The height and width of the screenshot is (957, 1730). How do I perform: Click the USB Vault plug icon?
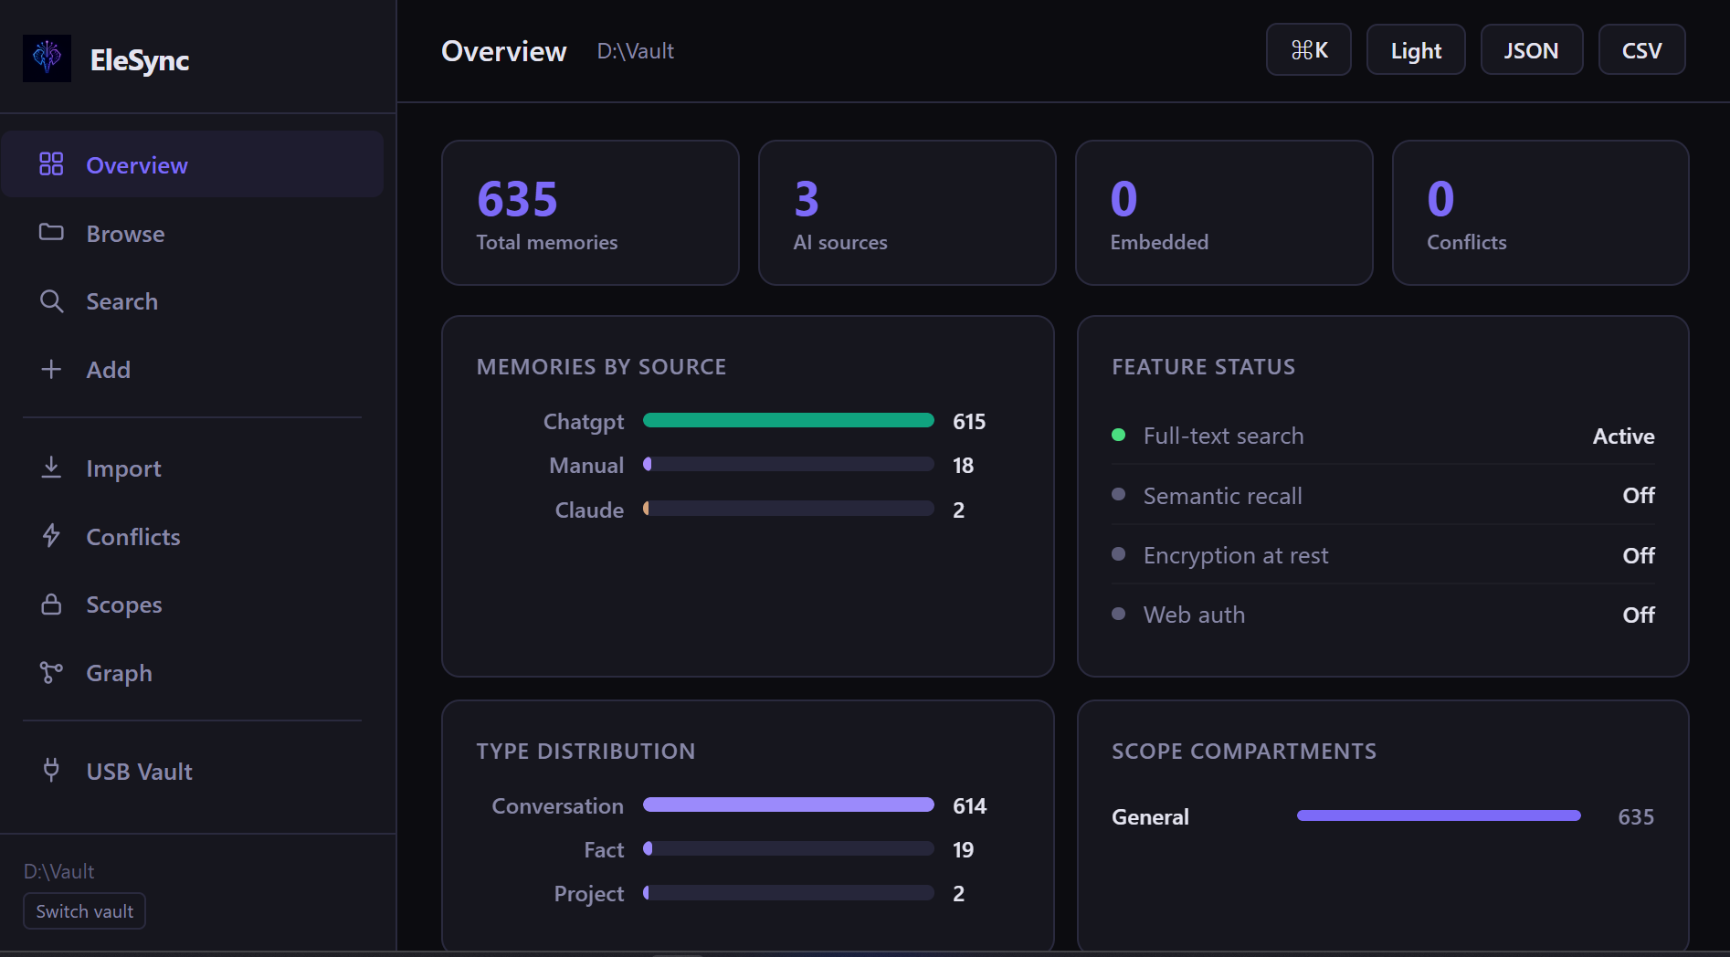(x=51, y=770)
